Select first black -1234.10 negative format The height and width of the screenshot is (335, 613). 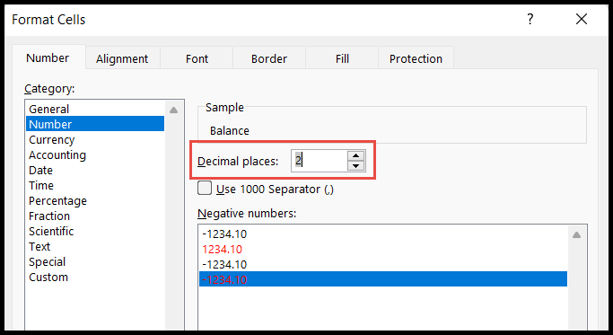coord(383,234)
